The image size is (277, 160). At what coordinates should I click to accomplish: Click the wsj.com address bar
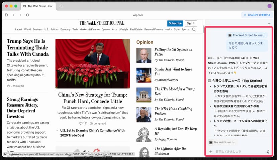(138, 15)
